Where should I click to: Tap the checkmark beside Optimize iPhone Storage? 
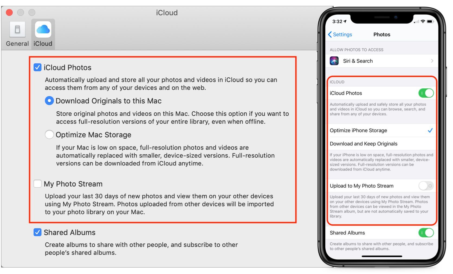pyautogui.click(x=430, y=131)
